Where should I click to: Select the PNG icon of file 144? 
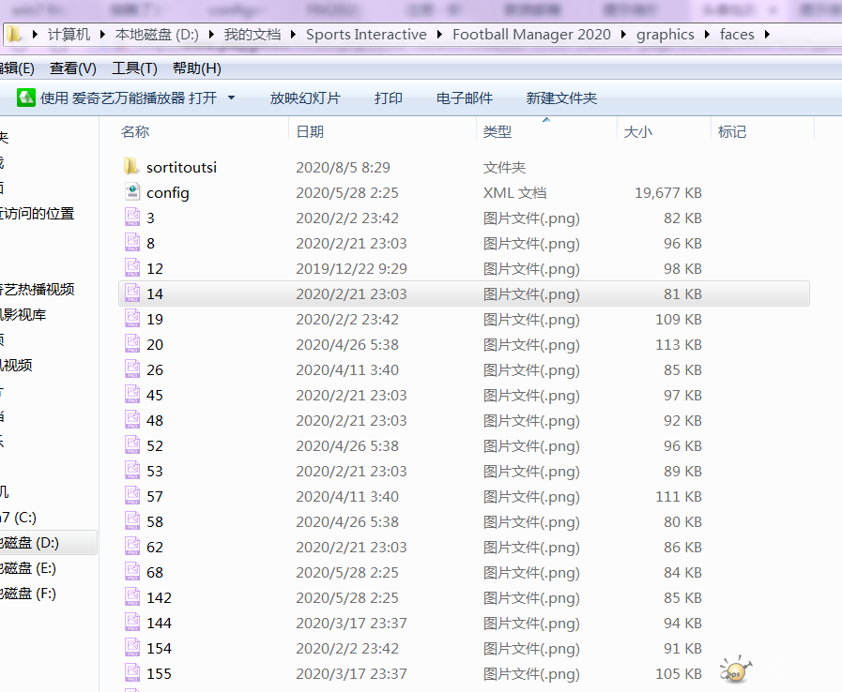click(x=132, y=623)
